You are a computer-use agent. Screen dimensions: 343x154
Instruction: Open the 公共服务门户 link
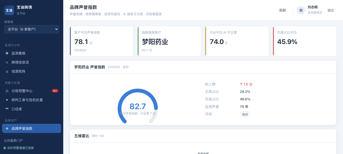pyautogui.click(x=13, y=140)
